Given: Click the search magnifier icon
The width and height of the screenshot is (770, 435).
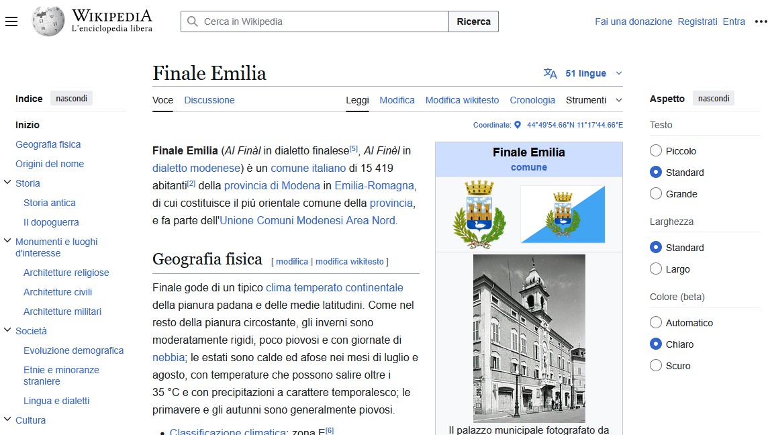Looking at the screenshot, I should (191, 21).
